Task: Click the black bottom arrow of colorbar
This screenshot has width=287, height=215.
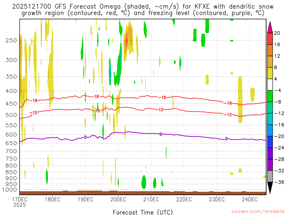Action: 270,188
